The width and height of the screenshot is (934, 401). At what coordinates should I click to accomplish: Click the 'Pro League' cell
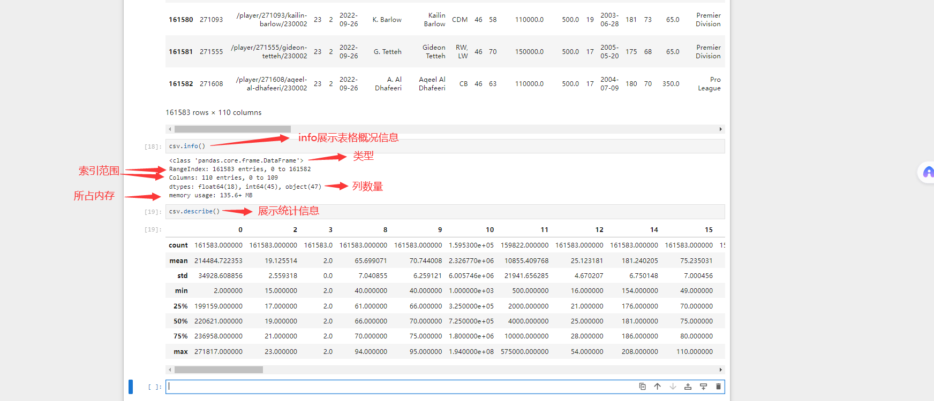tap(709, 84)
